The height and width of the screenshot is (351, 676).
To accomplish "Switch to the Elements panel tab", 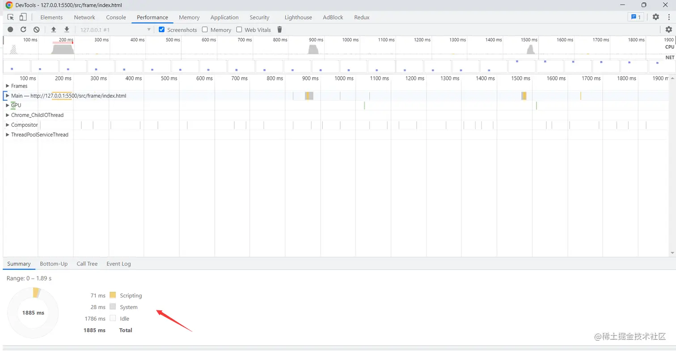I will pos(51,17).
